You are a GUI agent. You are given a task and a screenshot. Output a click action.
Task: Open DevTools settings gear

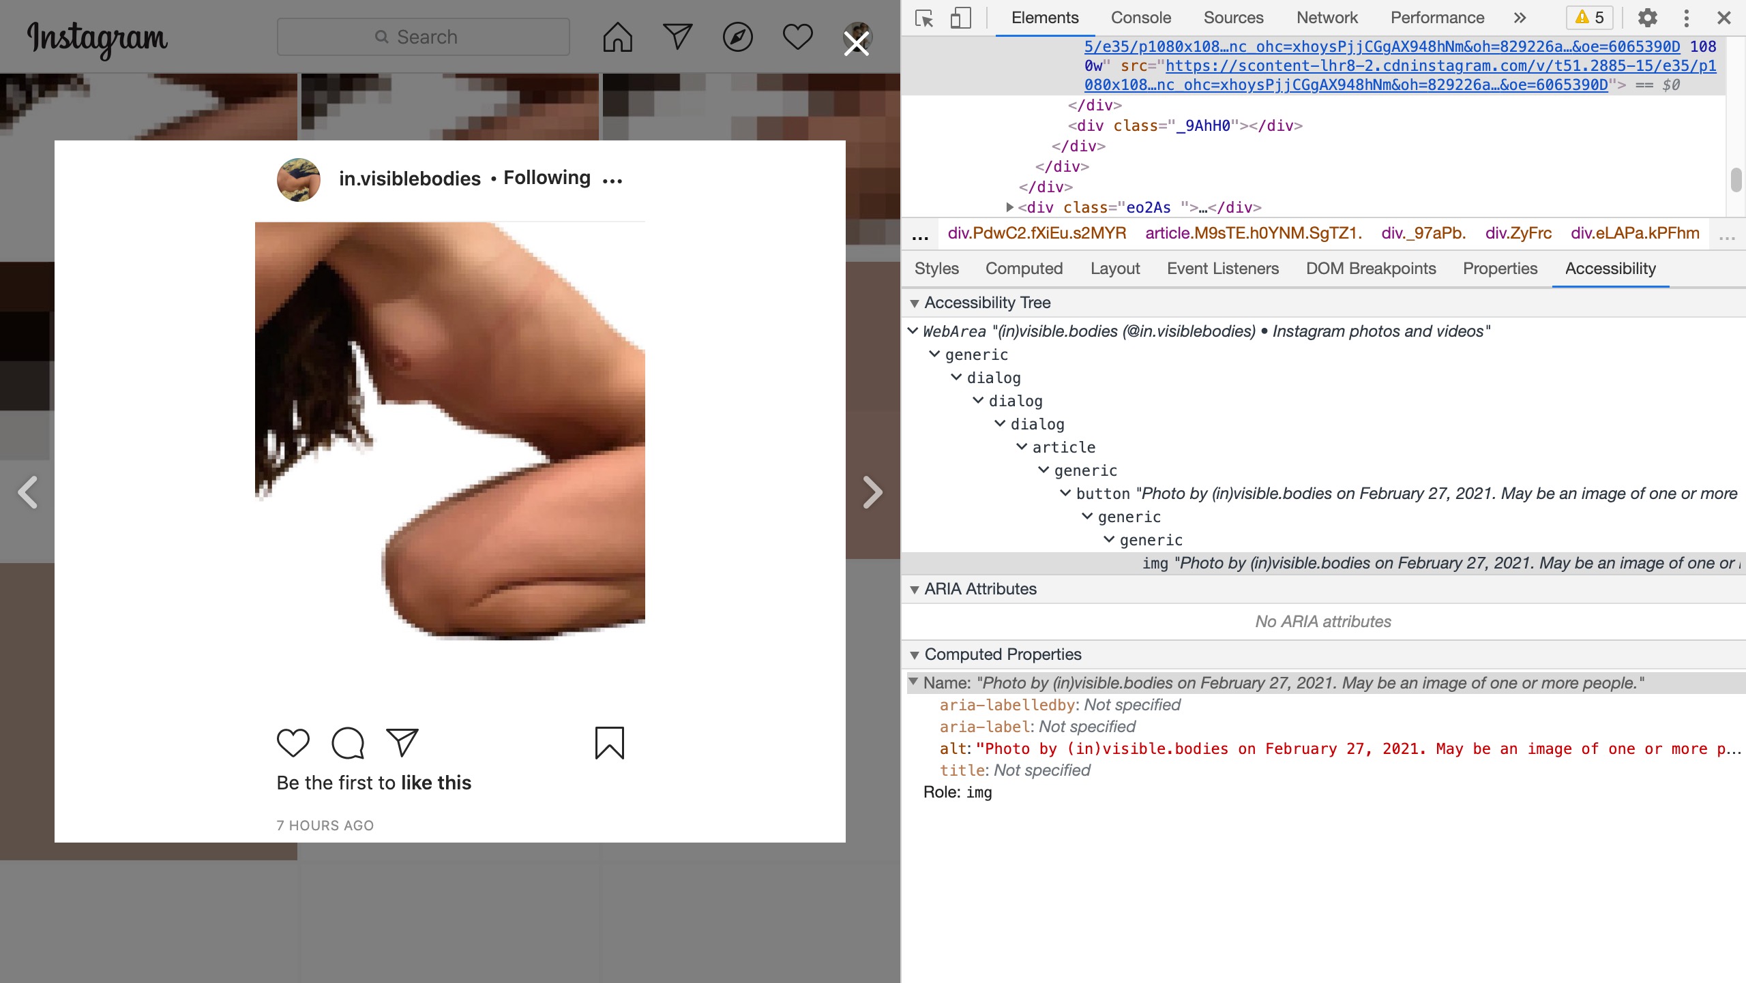[x=1647, y=18]
